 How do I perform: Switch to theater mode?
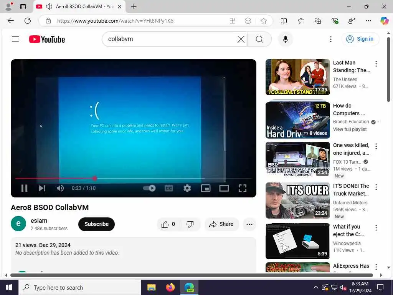[224, 188]
